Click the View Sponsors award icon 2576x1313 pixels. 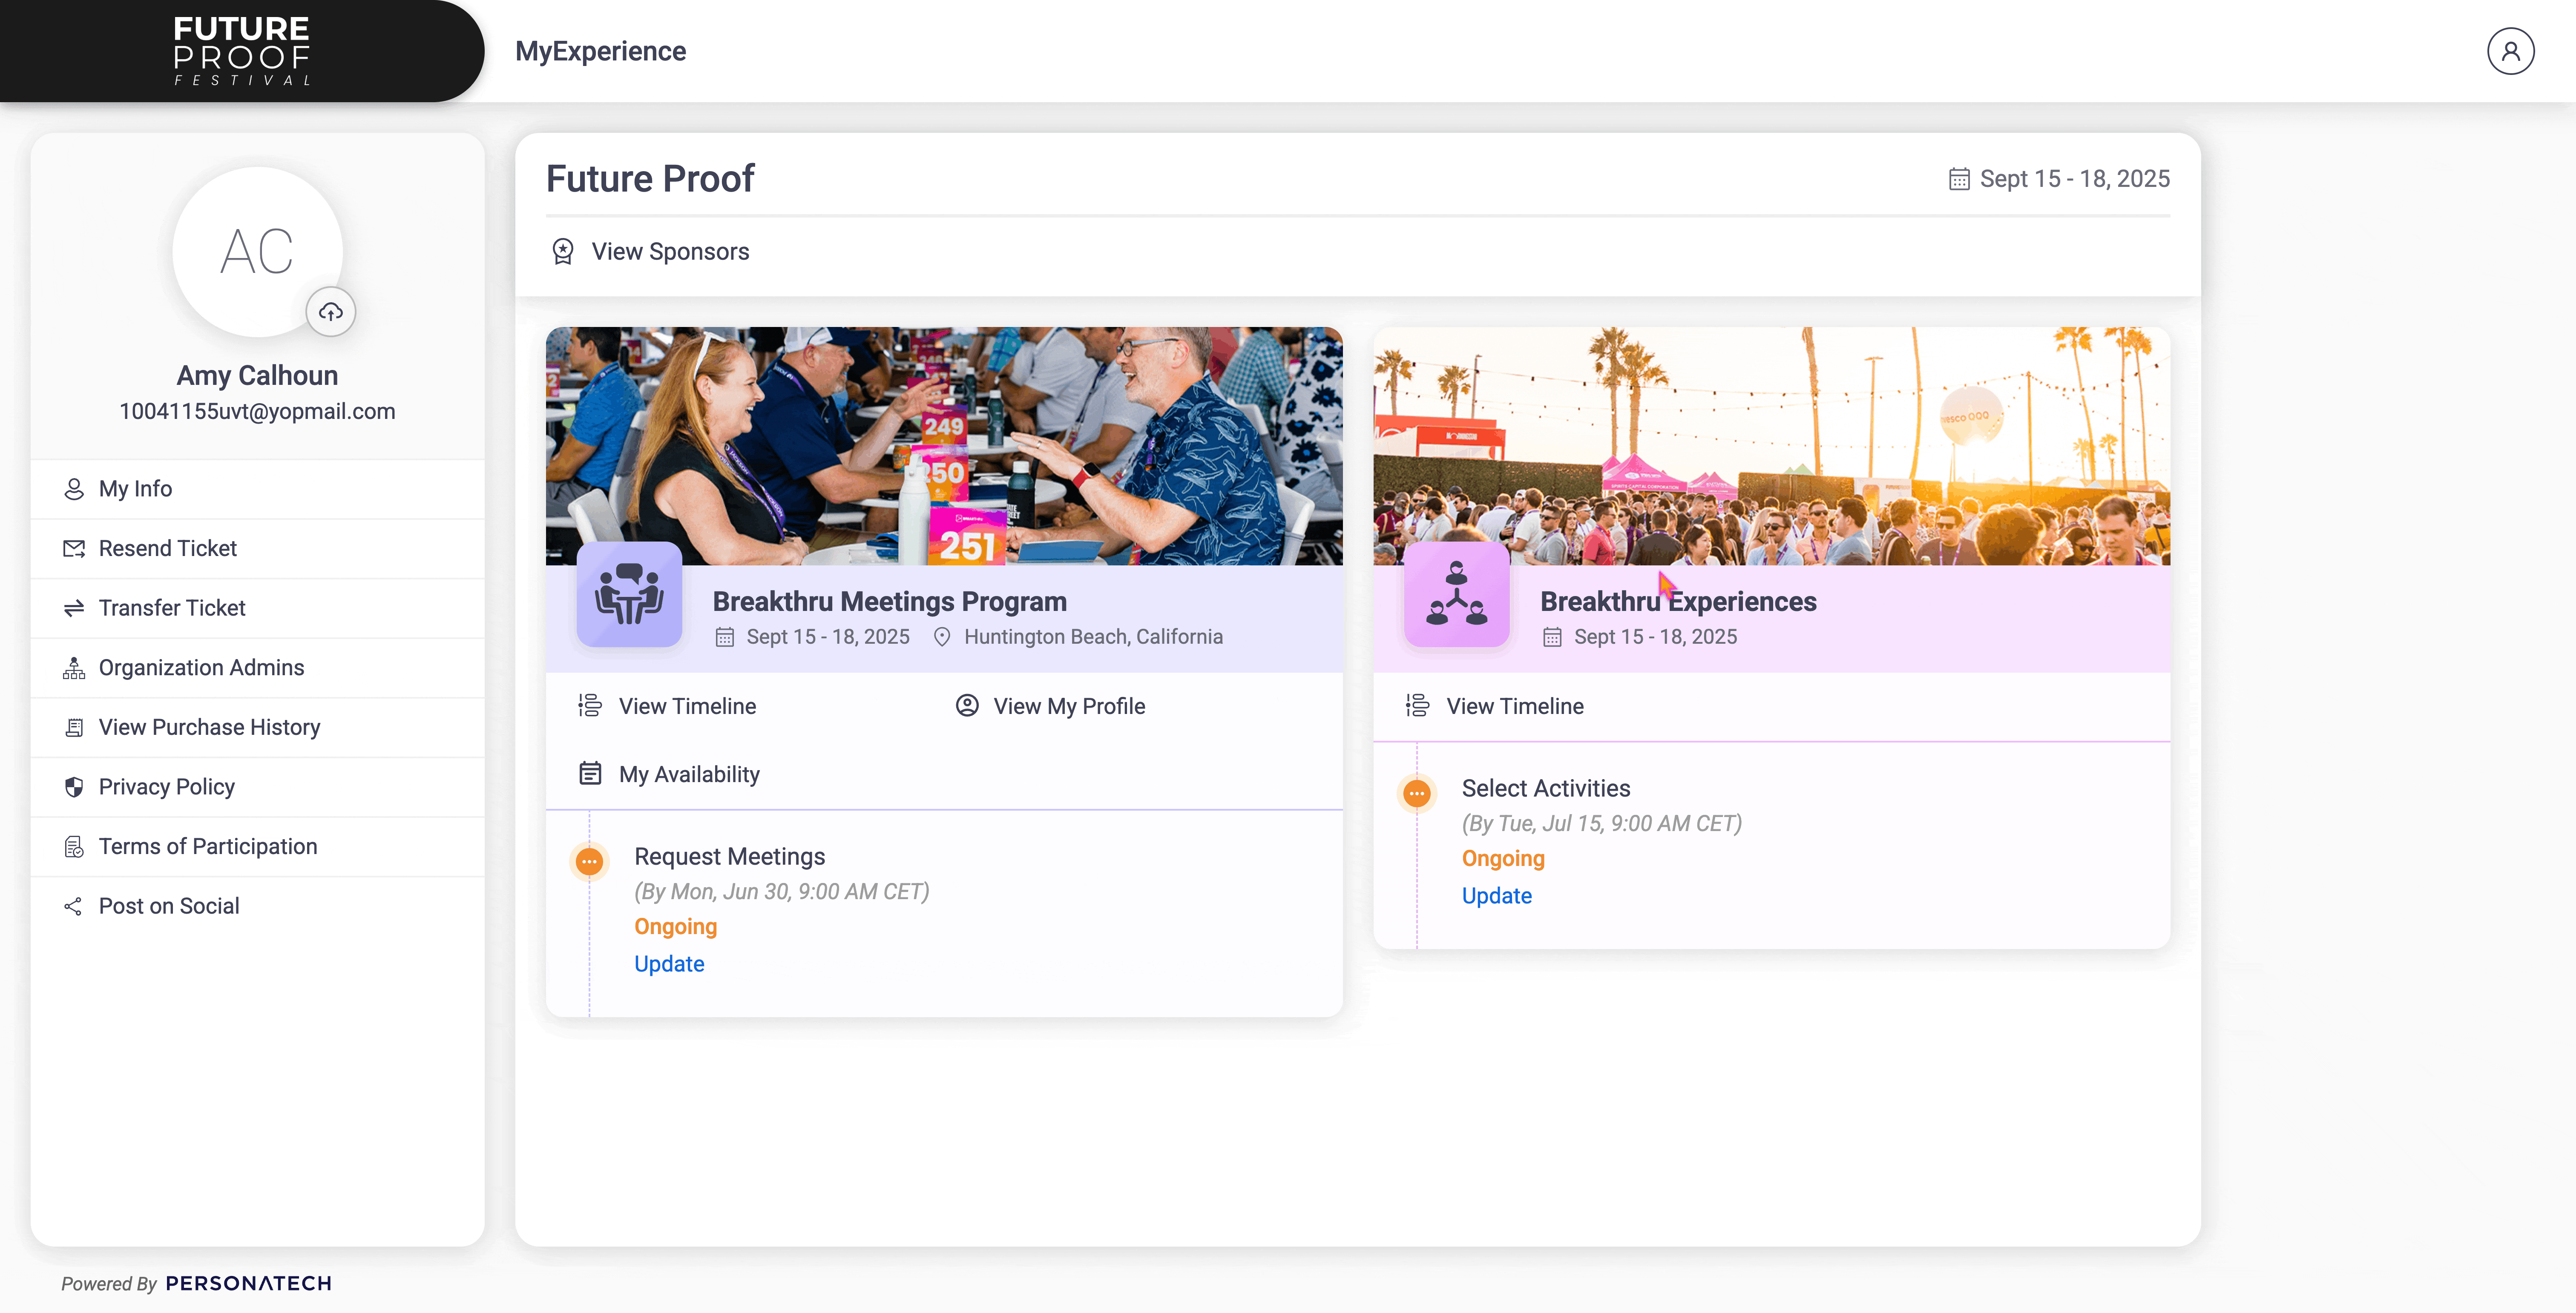563,252
